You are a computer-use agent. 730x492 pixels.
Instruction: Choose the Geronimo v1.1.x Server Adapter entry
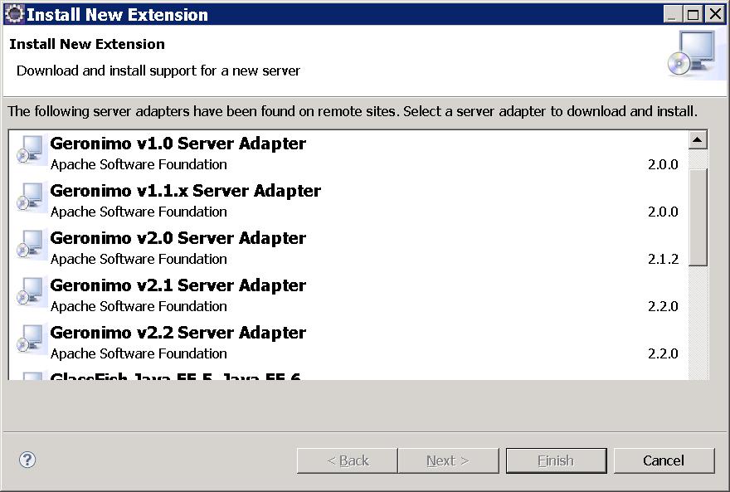[x=348, y=201]
